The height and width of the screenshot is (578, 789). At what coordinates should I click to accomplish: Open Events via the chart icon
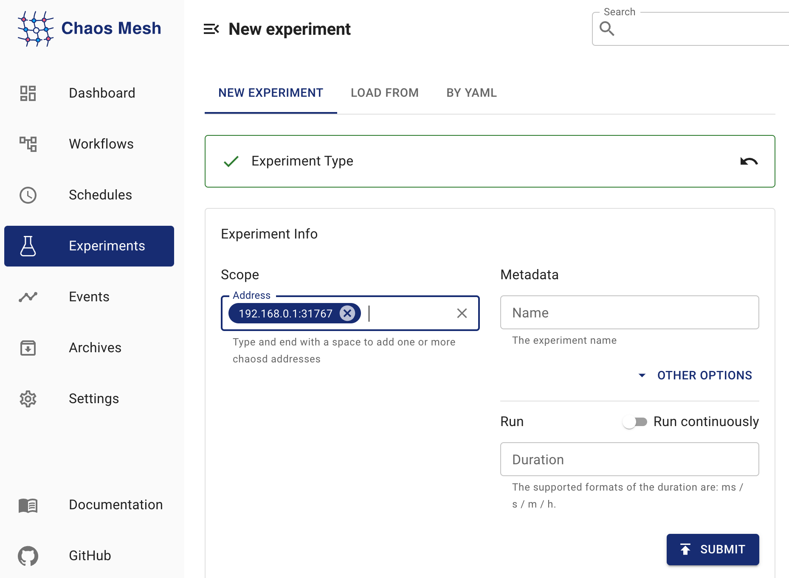28,297
